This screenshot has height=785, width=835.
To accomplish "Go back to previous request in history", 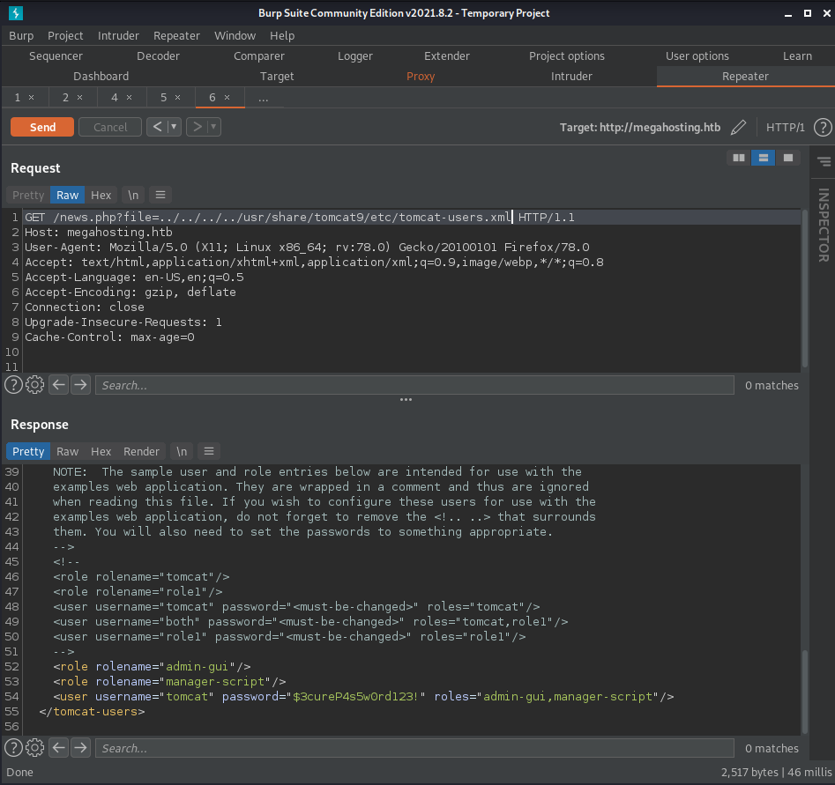I will pyautogui.click(x=157, y=127).
